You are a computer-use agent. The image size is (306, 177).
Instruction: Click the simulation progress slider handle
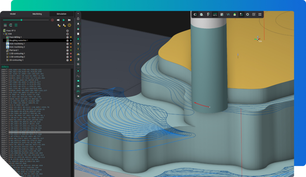22,20
